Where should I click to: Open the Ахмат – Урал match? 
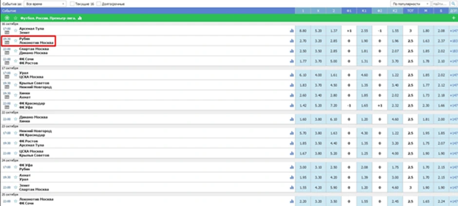tap(25, 177)
